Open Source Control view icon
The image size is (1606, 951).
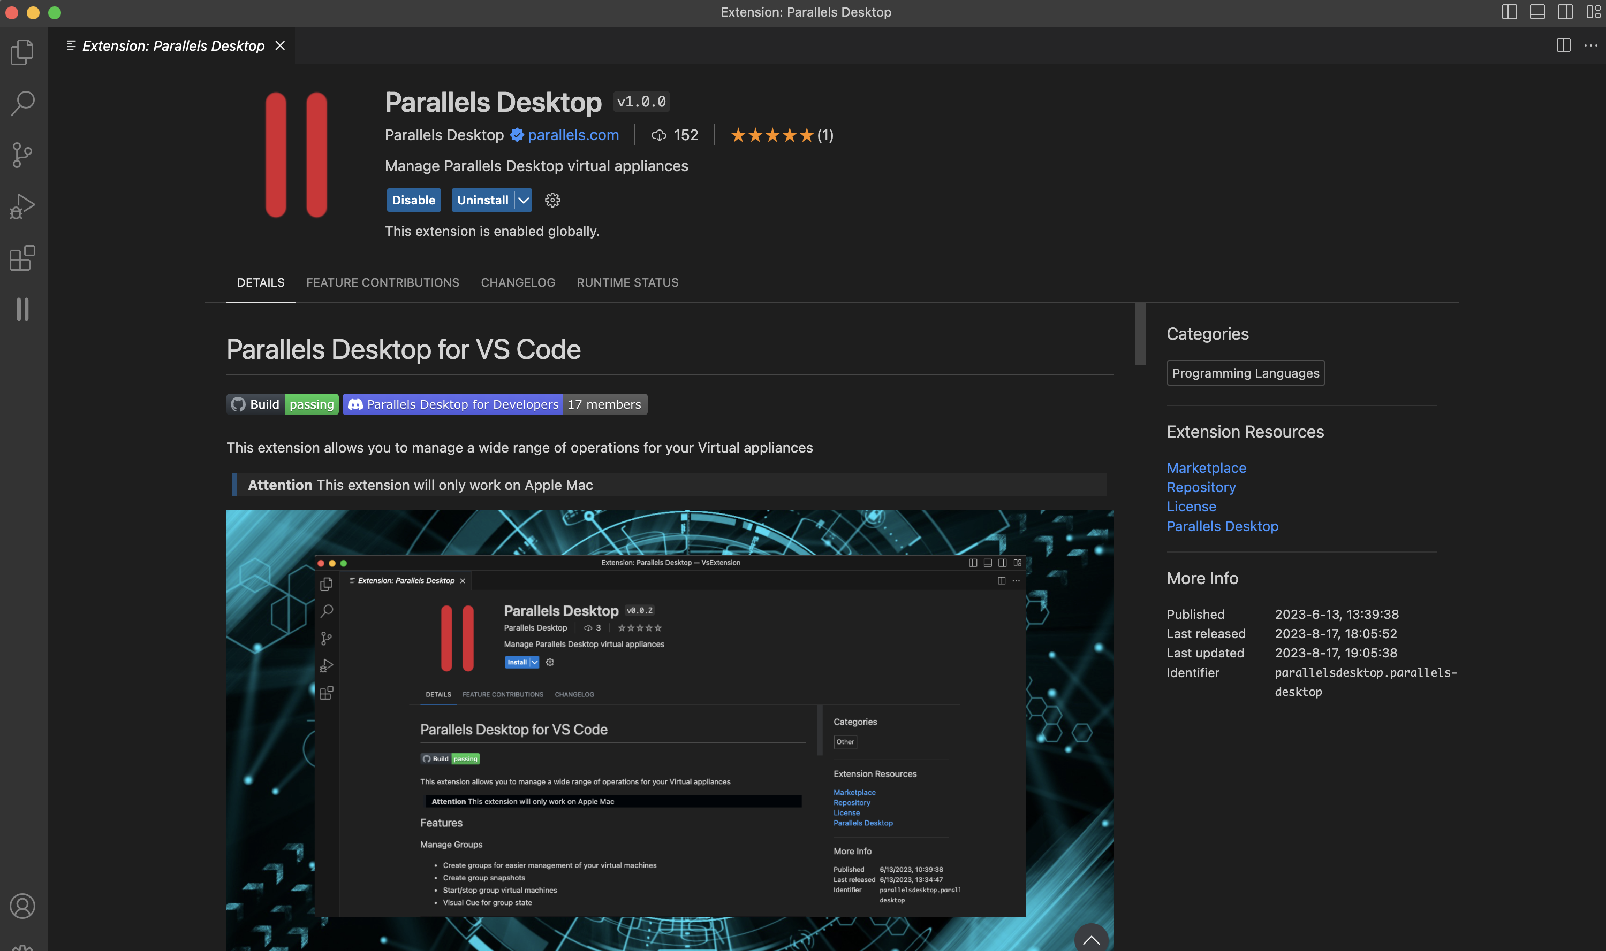pos(22,155)
